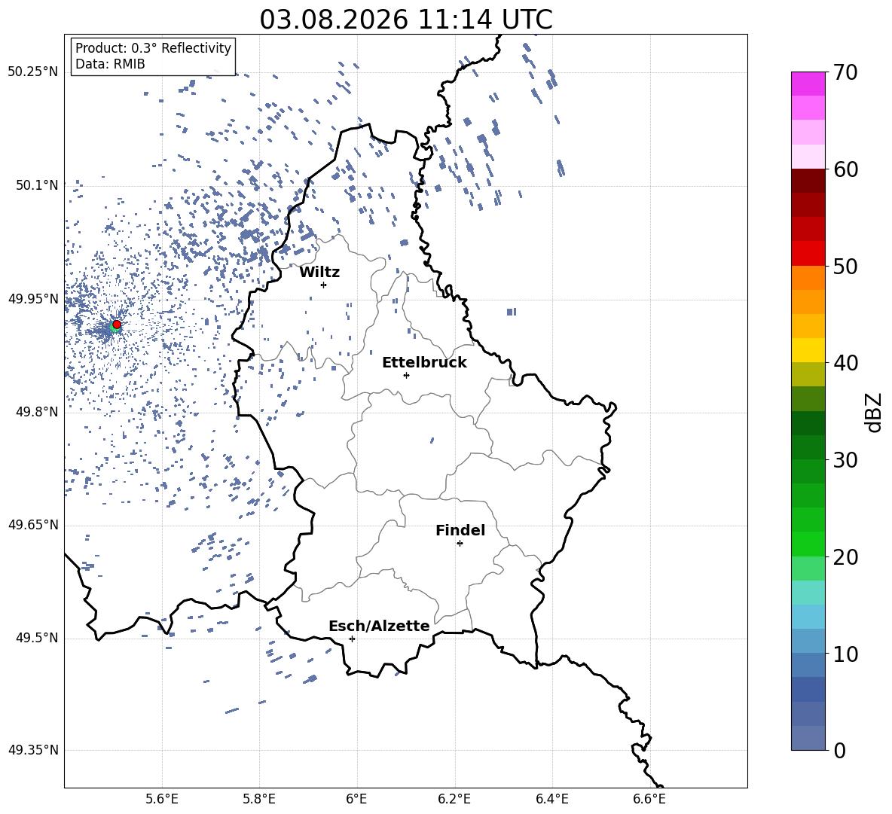Click the bright green 20 dBZ colorbar segment

(808, 544)
